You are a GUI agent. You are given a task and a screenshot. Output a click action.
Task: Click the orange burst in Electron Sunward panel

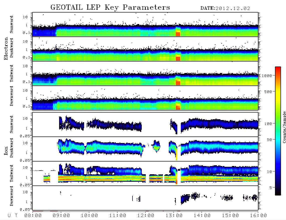[178, 34]
